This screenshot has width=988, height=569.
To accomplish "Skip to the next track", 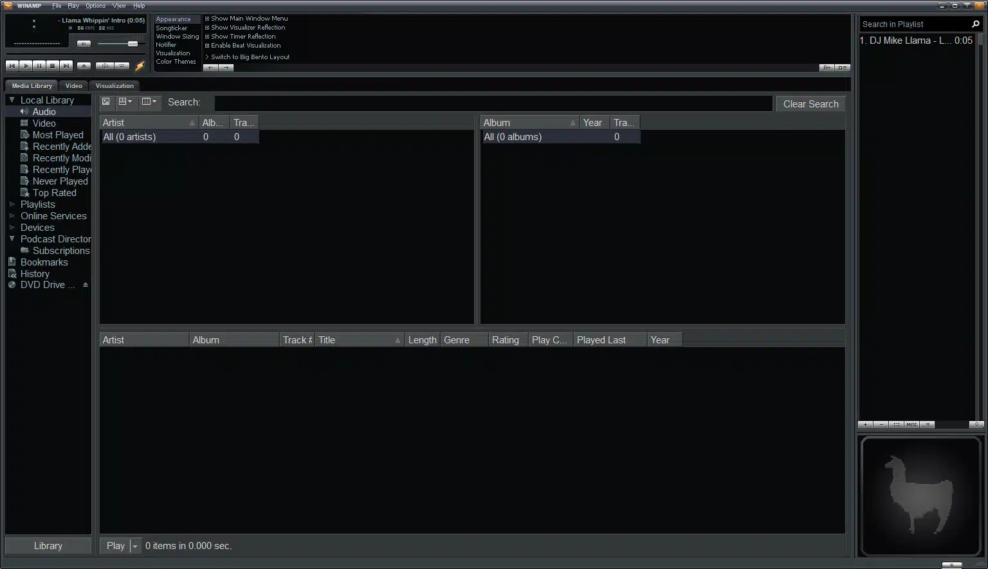I will click(x=66, y=66).
